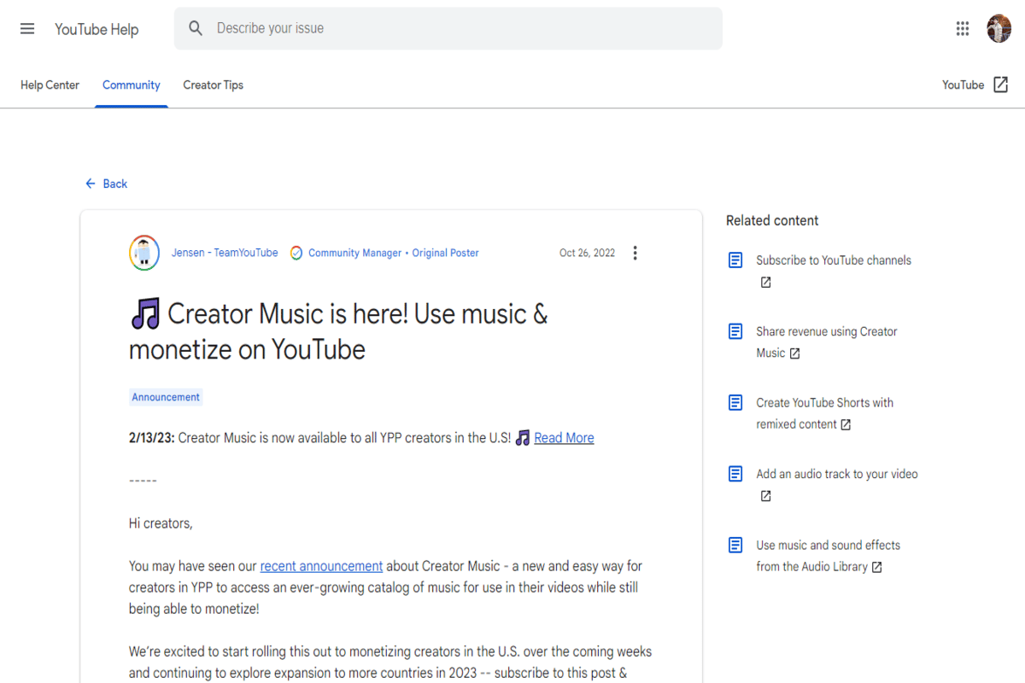Click the Read More link
Viewport: 1025px width, 683px height.
tap(564, 438)
